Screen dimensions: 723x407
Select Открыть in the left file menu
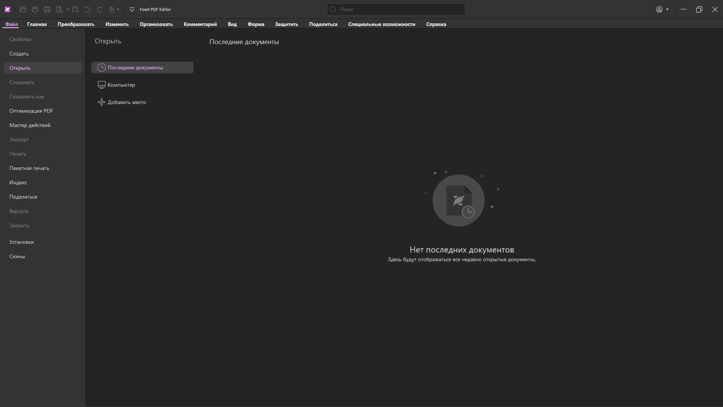pyautogui.click(x=43, y=68)
